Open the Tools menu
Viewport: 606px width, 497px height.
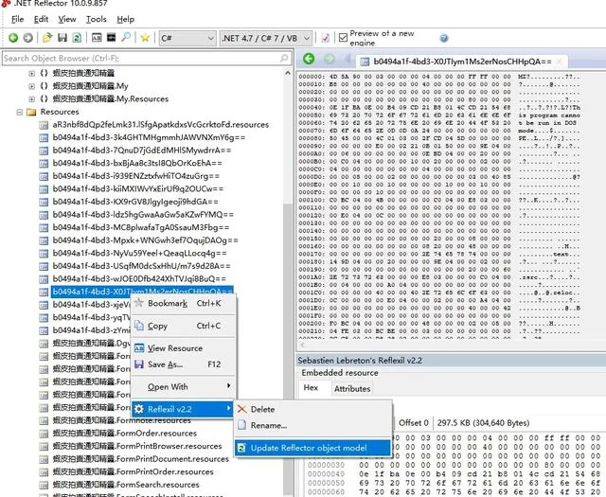97,19
